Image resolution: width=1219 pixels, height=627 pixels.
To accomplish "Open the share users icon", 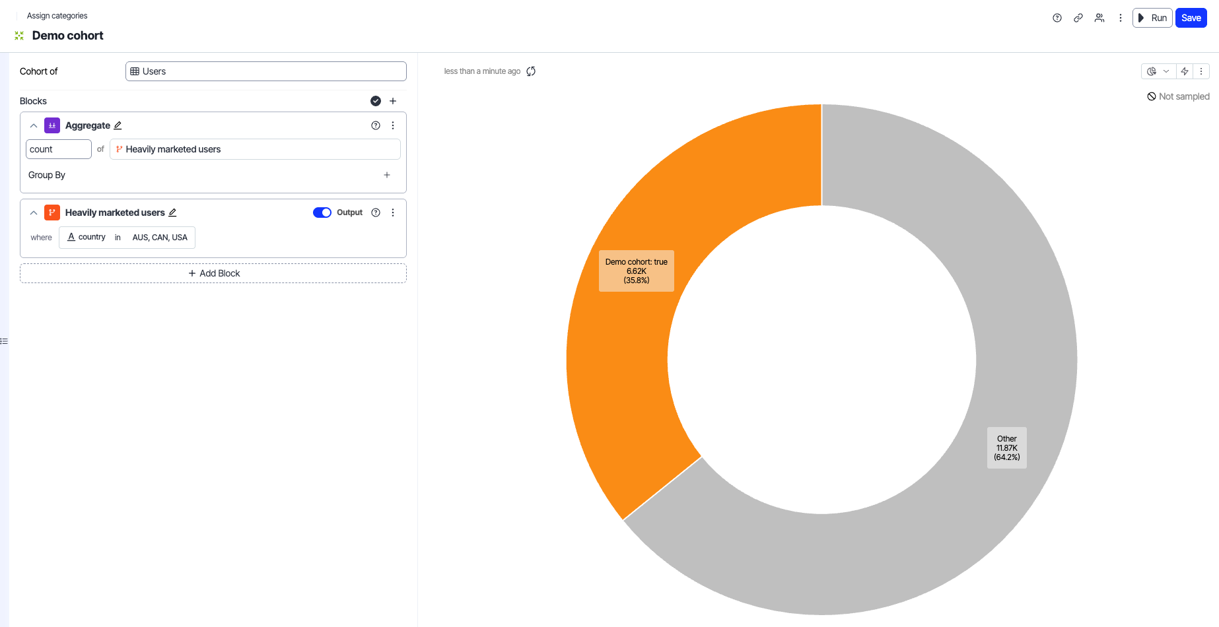I will click(x=1099, y=18).
